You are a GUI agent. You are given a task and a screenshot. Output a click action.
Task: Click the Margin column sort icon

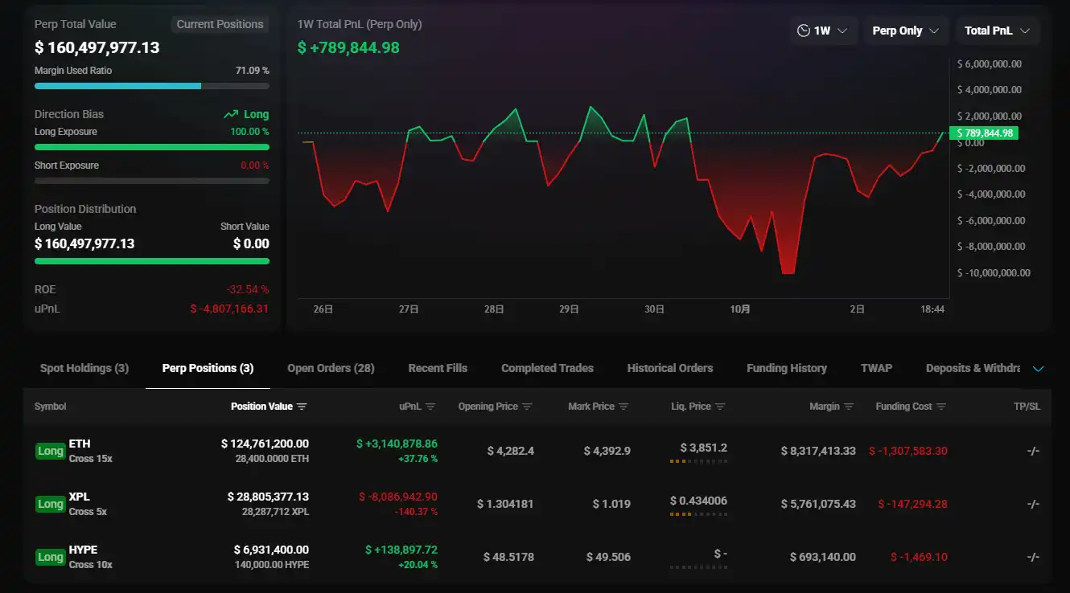coord(849,407)
